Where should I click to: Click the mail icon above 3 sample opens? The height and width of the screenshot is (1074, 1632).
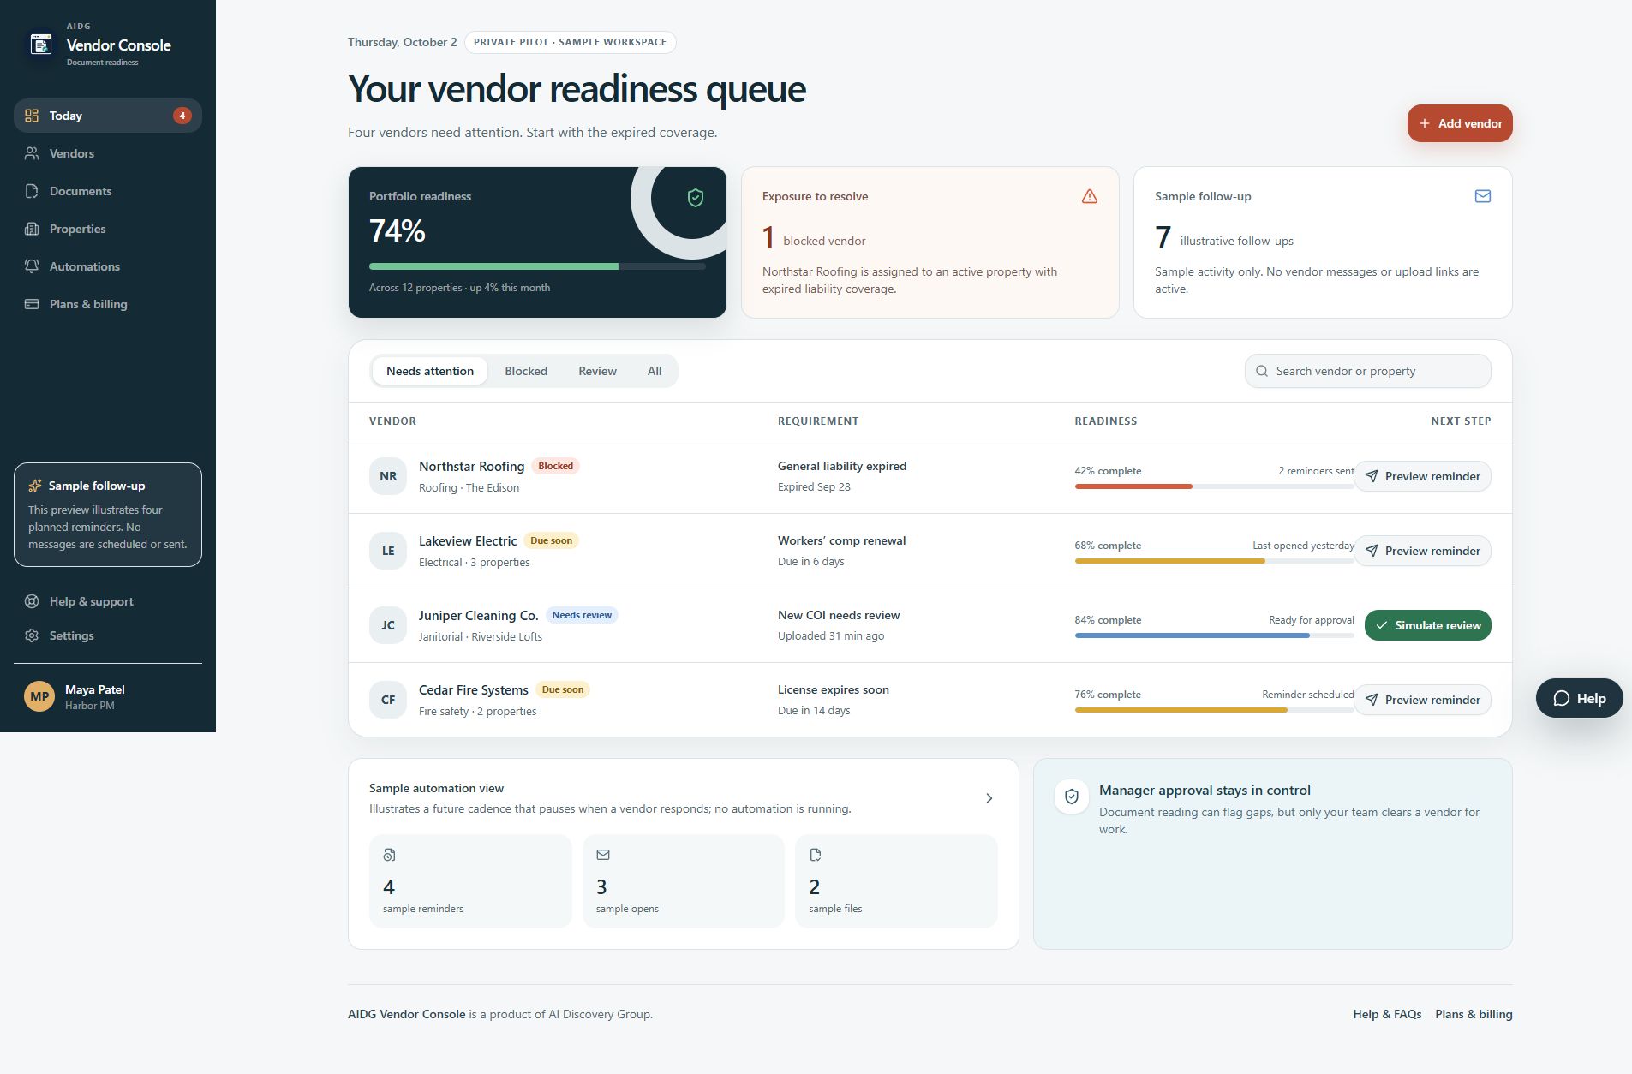coord(603,855)
